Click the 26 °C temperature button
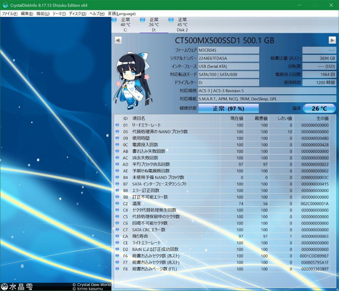Image resolution: width=339 pixels, height=291 pixels. [x=319, y=108]
